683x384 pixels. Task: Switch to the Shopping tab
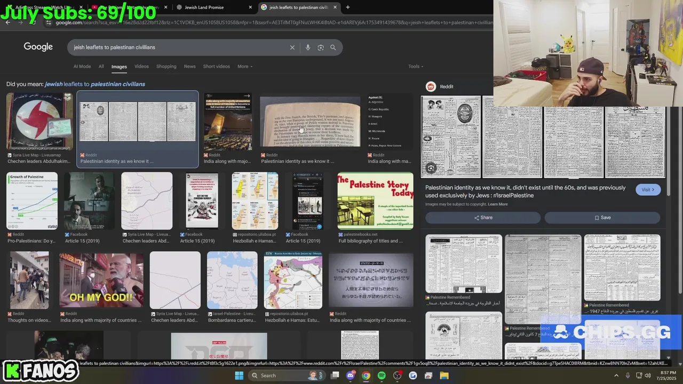coord(166,67)
